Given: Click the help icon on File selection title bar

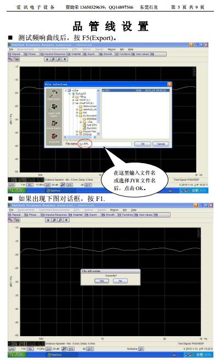Looking at the screenshot, I should pos(169,84).
